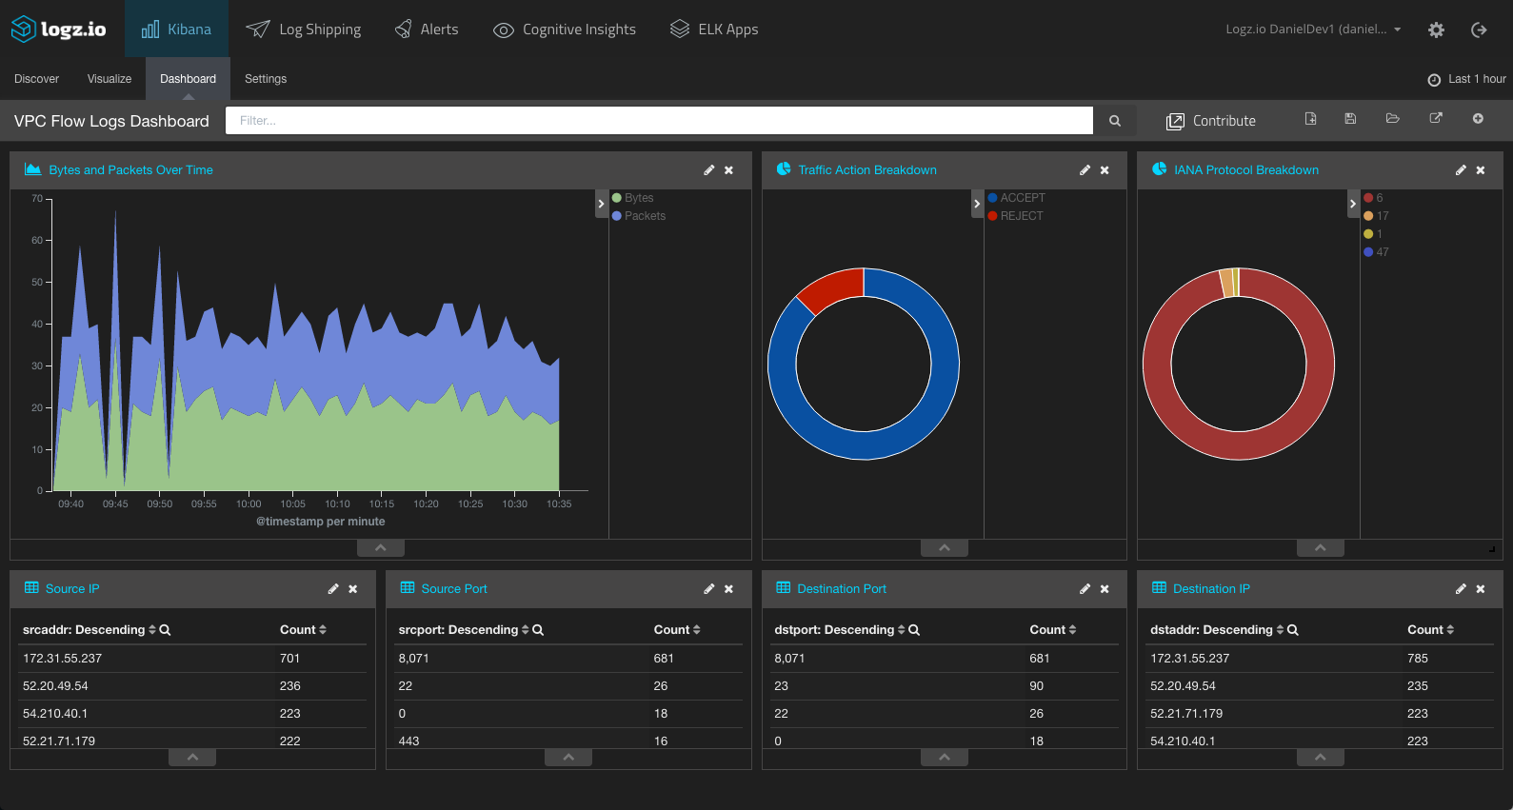The image size is (1513, 810).
Task: Collapse legend of Traffic Action chart
Action: coord(977,204)
